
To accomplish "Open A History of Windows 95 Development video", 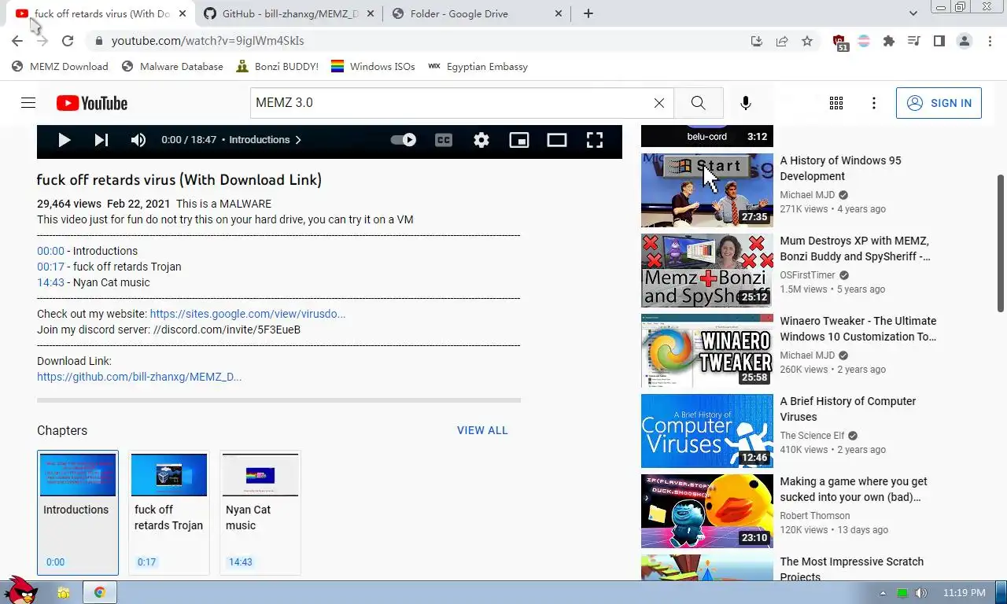I will 840,168.
